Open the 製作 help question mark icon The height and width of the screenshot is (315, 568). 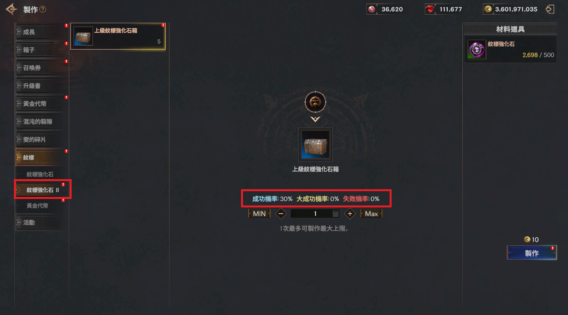pos(43,9)
